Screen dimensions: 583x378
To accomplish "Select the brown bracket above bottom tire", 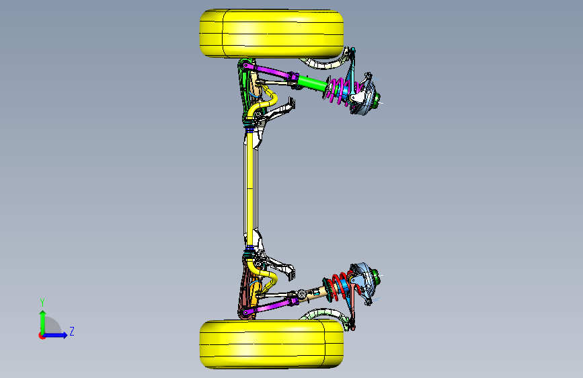I will pyautogui.click(x=244, y=289).
